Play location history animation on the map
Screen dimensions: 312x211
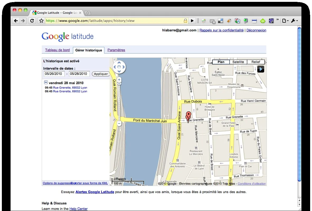[x=261, y=69]
